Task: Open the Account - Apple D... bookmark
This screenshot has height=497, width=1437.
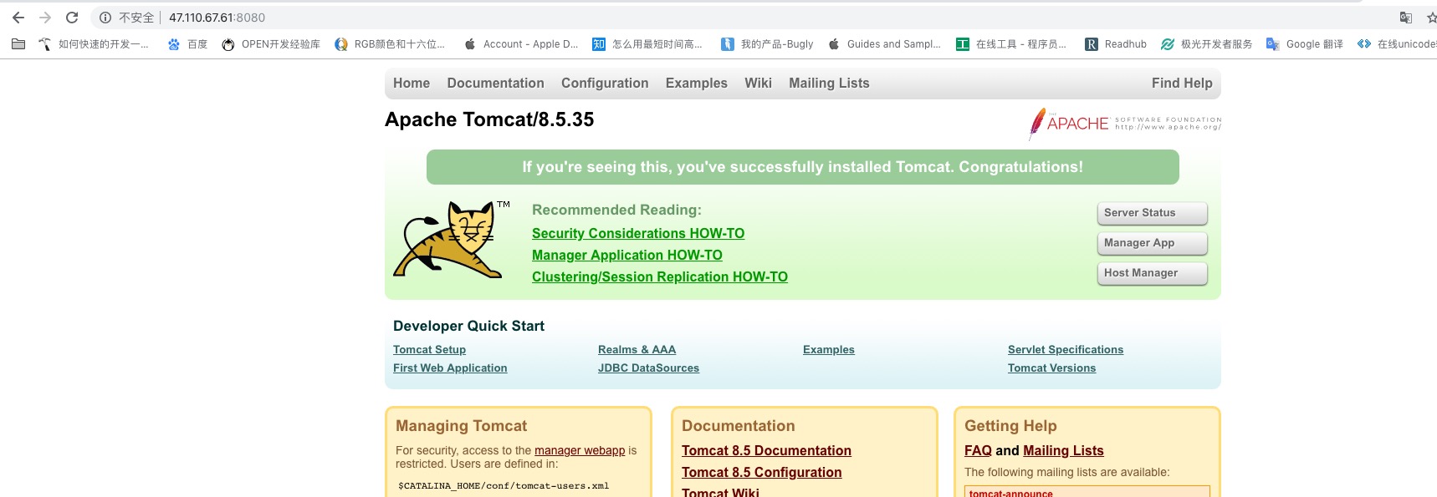Action: [520, 44]
